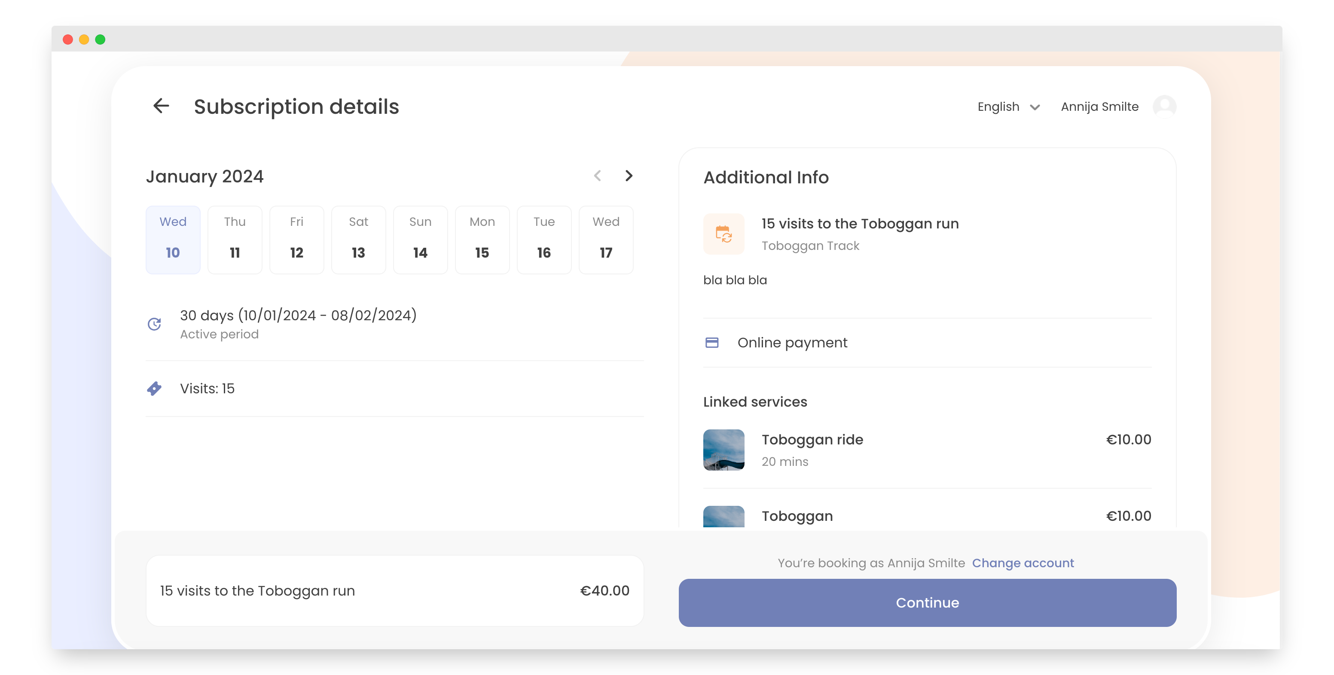The height and width of the screenshot is (675, 1334).
Task: Open the English language dropdown
Action: tap(998, 106)
